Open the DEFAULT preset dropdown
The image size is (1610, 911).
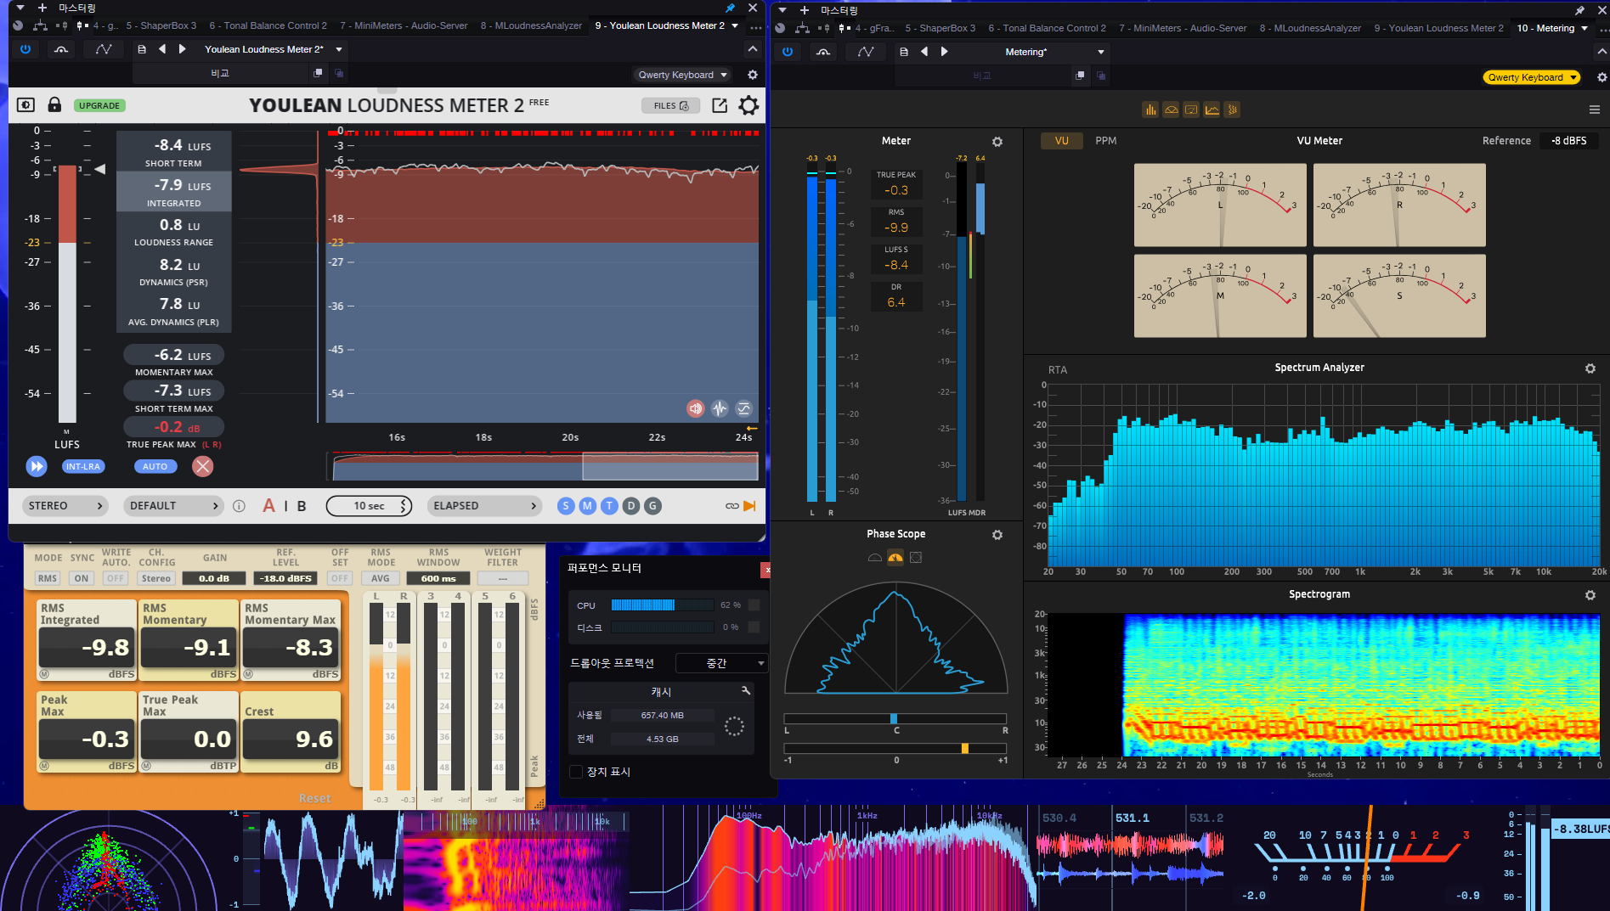(x=173, y=506)
